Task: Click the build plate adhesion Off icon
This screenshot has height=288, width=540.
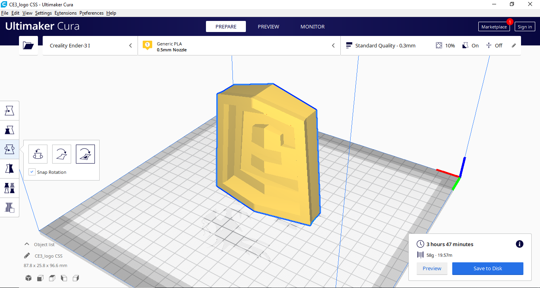Action: pyautogui.click(x=489, y=45)
